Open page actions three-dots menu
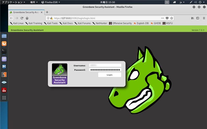The height and width of the screenshot is (129, 207). (x=163, y=18)
